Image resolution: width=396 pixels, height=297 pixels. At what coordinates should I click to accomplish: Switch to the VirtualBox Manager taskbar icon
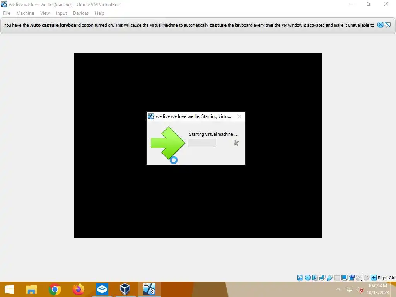[x=125, y=289]
